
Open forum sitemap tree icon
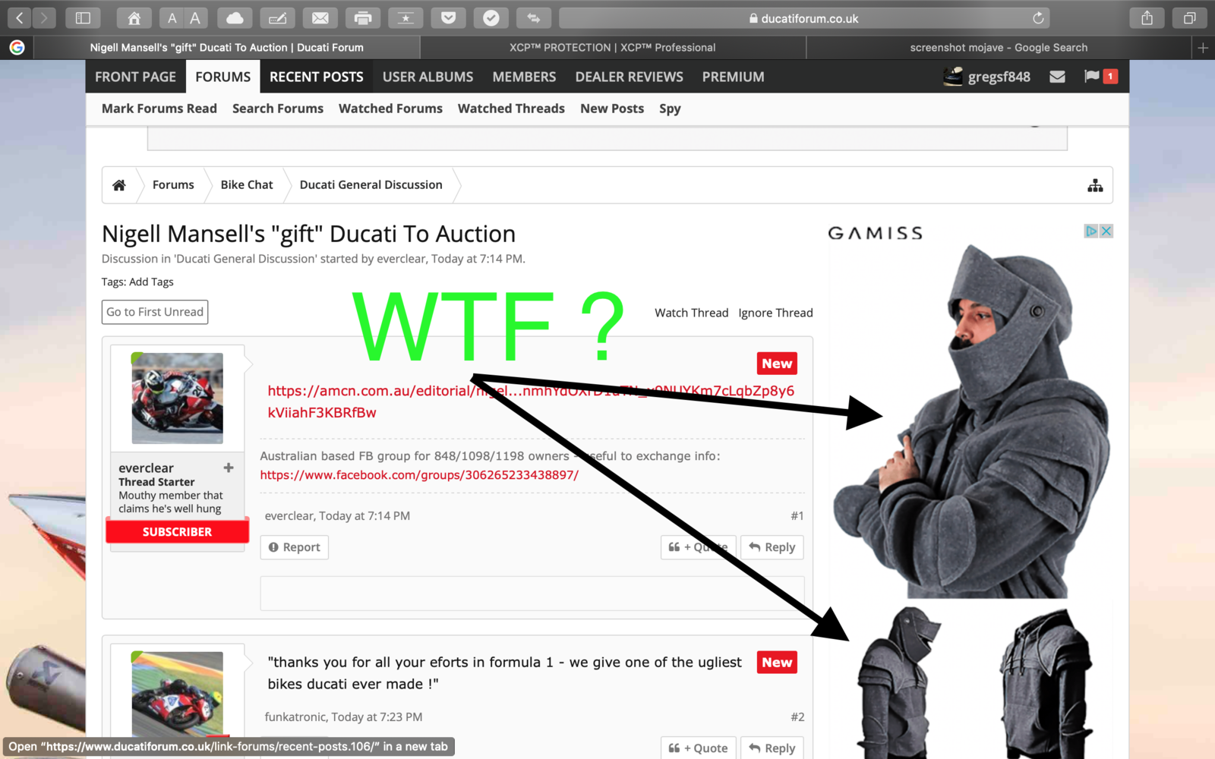pyautogui.click(x=1095, y=185)
